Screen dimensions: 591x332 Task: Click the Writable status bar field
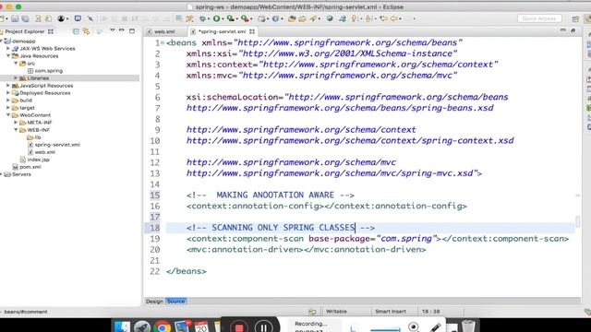pyautogui.click(x=336, y=312)
